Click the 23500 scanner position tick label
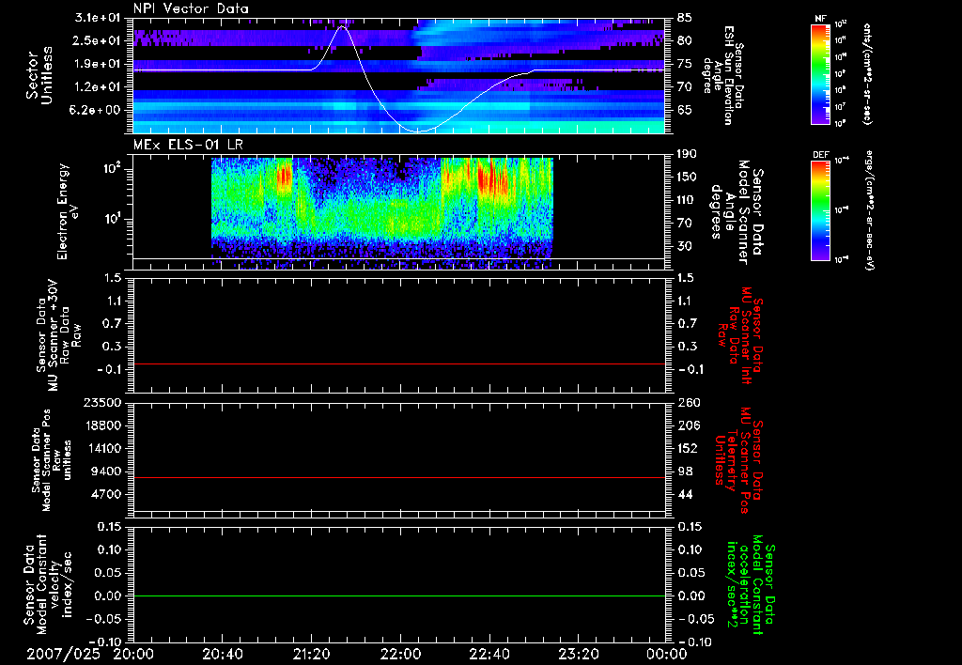 click(103, 402)
